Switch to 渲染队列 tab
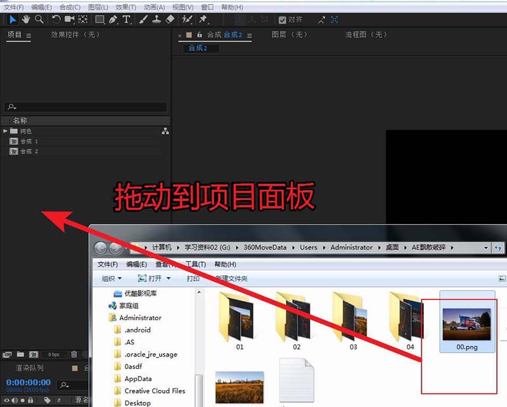 click(x=29, y=368)
